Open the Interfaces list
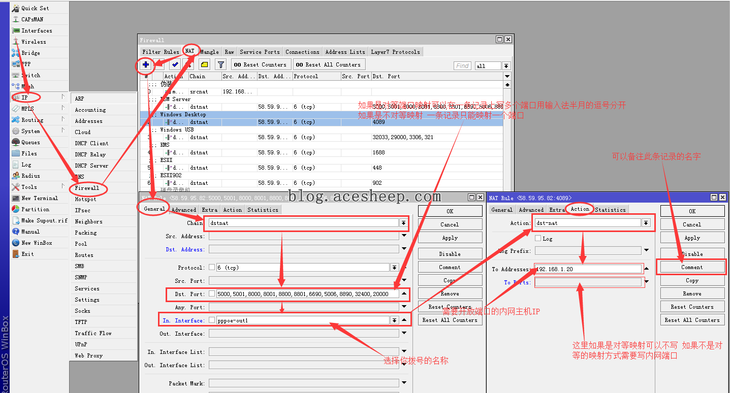 [37, 30]
